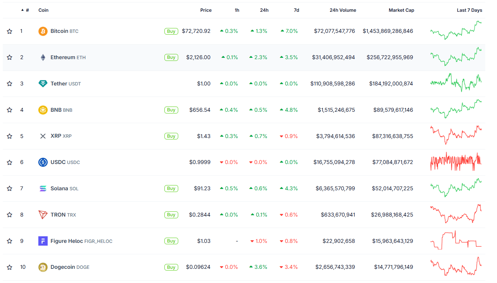Click the TRON logo
The width and height of the screenshot is (497, 283).
coord(42,214)
